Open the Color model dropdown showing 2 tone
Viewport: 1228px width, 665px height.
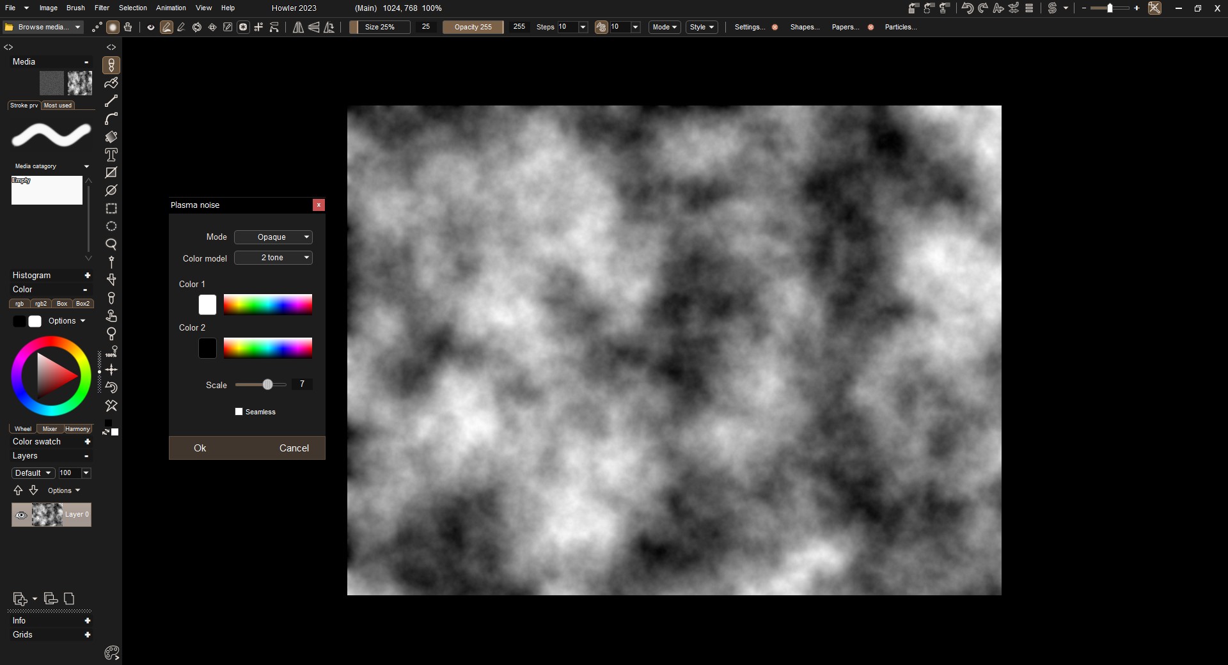tap(273, 258)
